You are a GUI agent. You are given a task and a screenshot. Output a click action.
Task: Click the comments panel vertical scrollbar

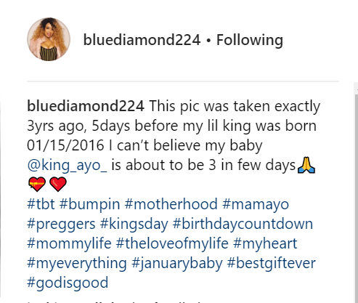click(x=356, y=193)
